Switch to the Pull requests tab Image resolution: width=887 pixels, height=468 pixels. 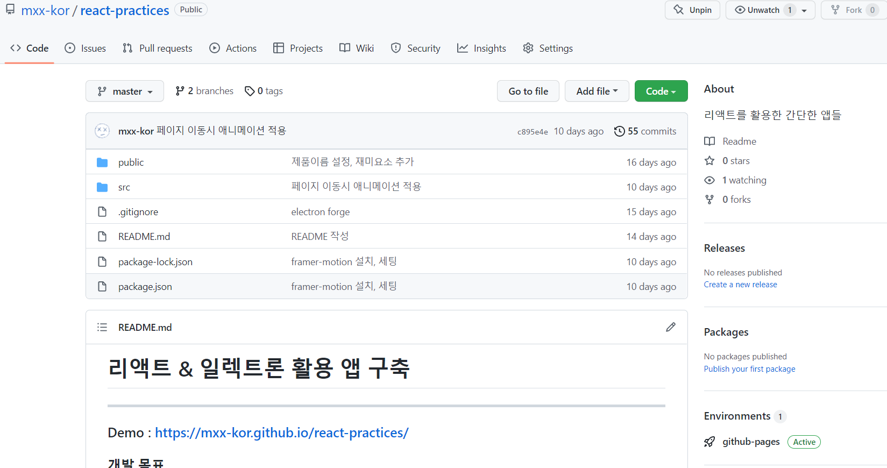tap(158, 48)
